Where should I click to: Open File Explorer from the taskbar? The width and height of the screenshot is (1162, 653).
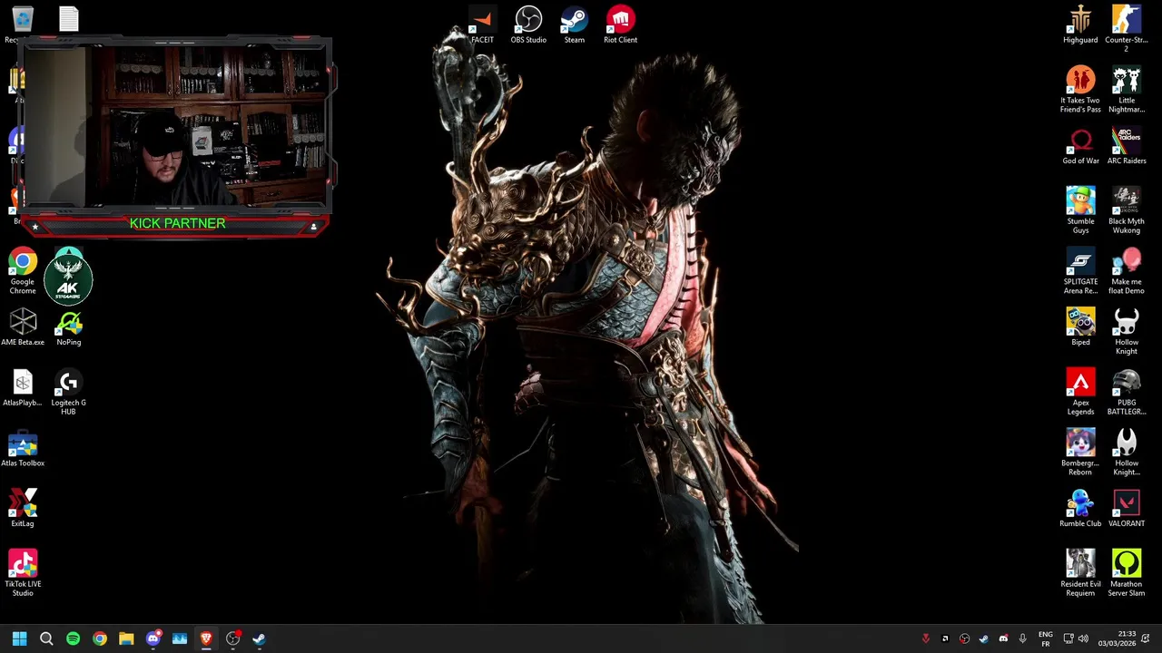tap(126, 638)
